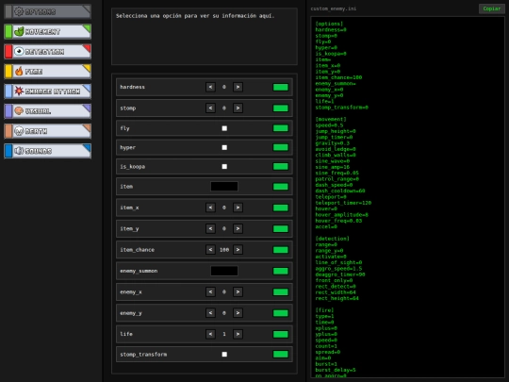Click the hardness option label
The height and width of the screenshot is (382, 509).
[133, 87]
